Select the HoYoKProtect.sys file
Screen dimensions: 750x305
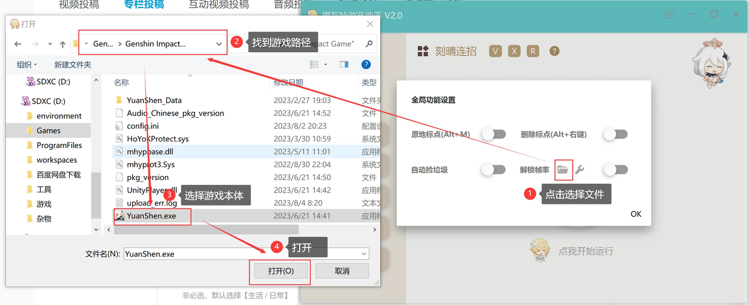pos(158,138)
